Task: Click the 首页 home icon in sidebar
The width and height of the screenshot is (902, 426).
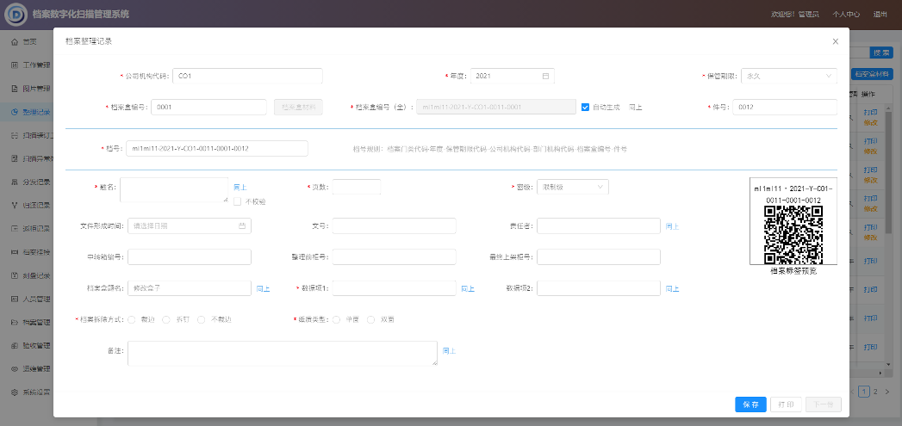Action: pyautogui.click(x=15, y=41)
